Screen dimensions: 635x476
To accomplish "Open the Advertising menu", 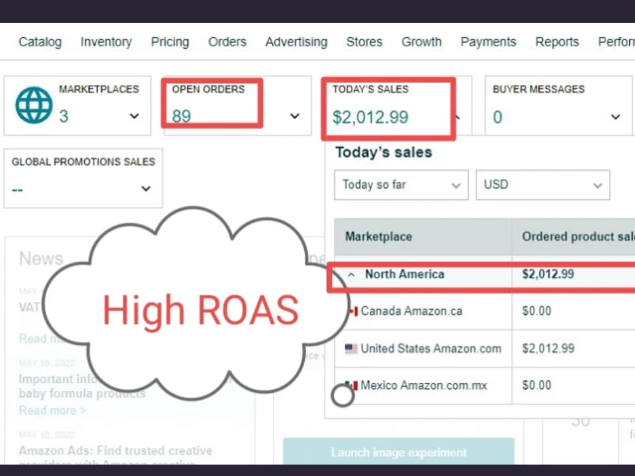I will coord(297,42).
